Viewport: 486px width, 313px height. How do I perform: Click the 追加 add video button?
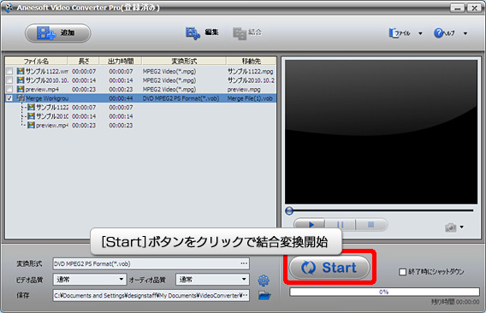(58, 32)
